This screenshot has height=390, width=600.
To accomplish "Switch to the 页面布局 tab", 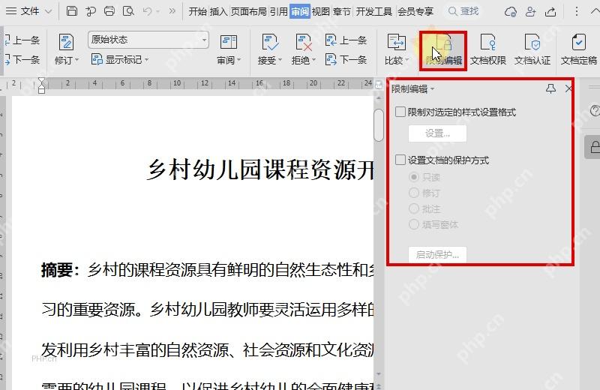I will coord(248,11).
